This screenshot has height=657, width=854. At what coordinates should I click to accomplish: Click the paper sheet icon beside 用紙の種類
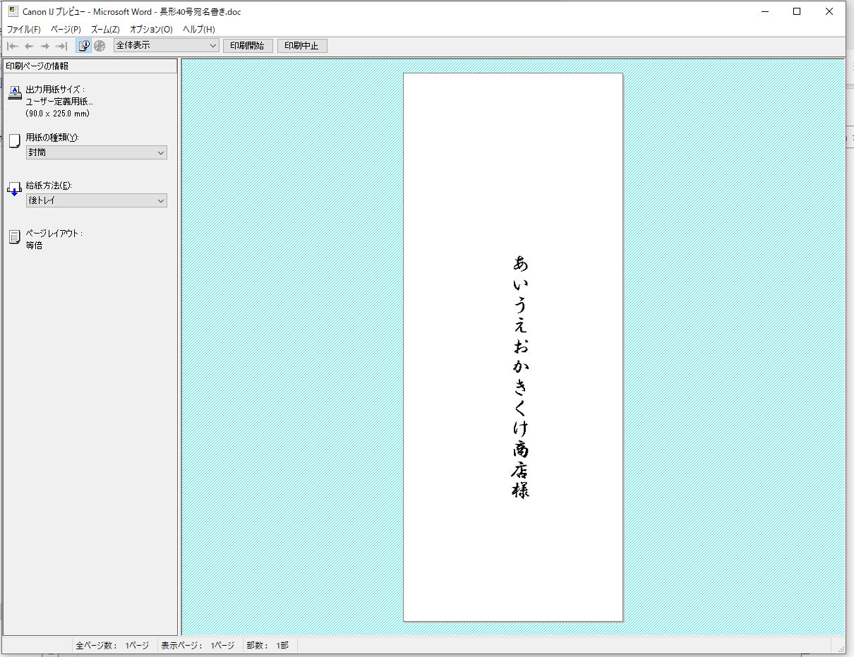coord(15,140)
